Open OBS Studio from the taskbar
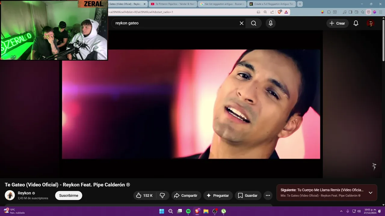This screenshot has width=385, height=216. [215, 211]
